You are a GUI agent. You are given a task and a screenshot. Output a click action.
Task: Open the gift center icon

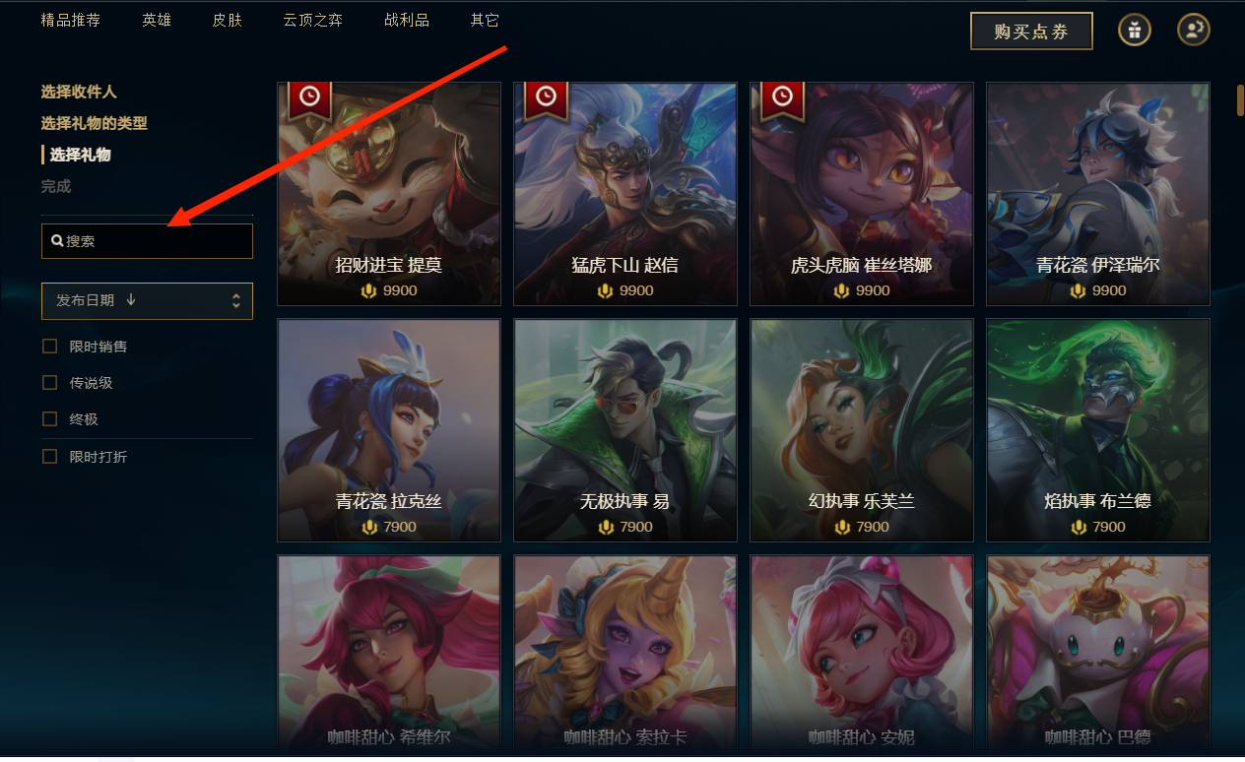coord(1135,30)
